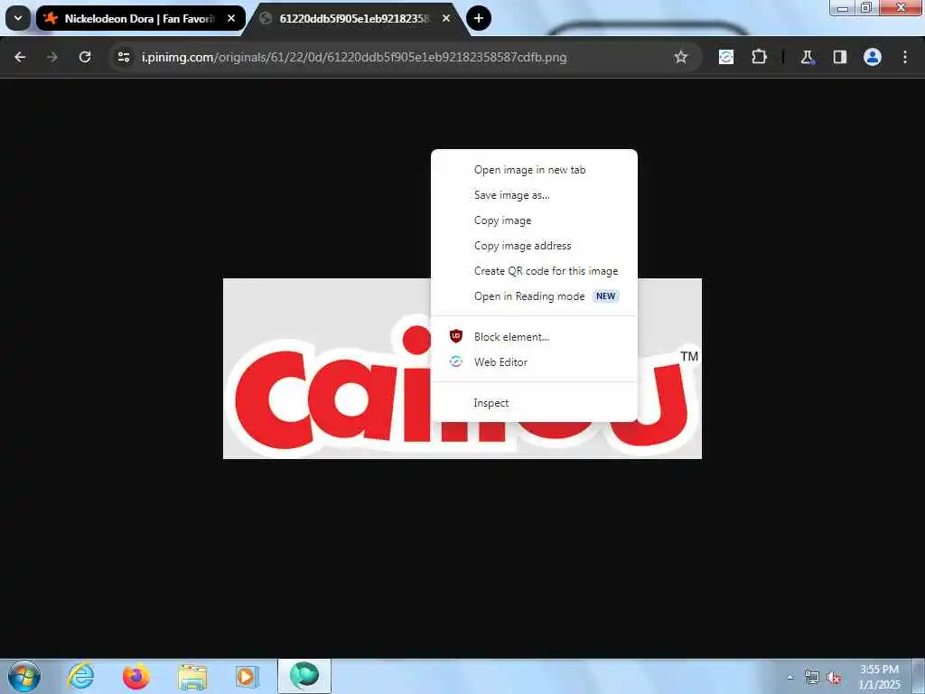Choose Create QR code for this image
The width and height of the screenshot is (925, 694).
[534, 271]
